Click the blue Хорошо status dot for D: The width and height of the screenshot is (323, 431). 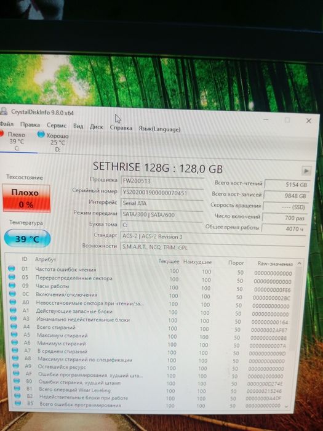click(x=41, y=134)
